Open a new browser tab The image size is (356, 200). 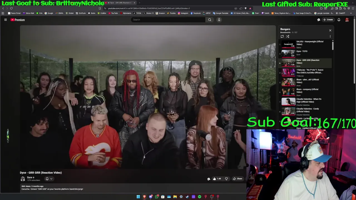[x=140, y=3]
